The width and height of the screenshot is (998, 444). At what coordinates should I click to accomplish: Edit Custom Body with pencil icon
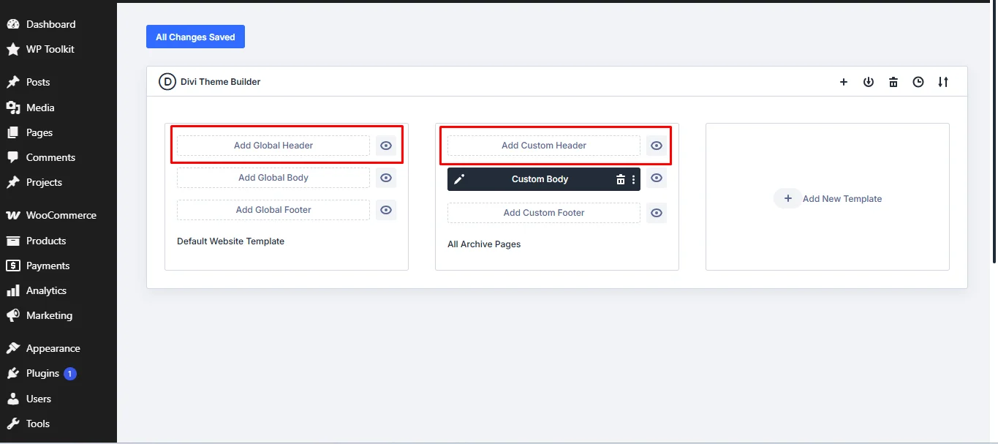point(459,179)
